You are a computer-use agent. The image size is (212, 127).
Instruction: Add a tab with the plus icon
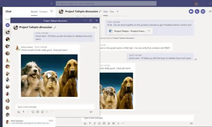117,12
